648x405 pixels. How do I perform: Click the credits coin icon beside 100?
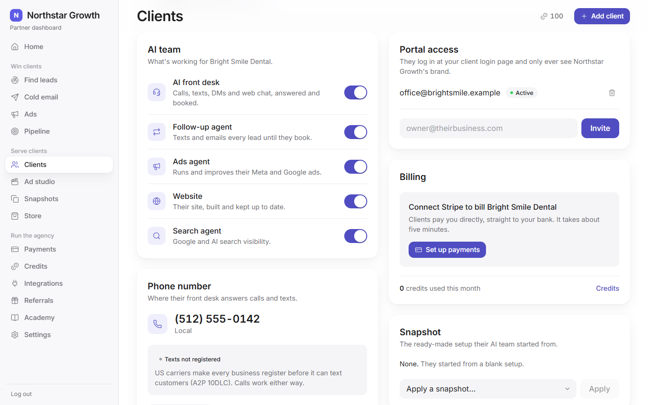[544, 16]
